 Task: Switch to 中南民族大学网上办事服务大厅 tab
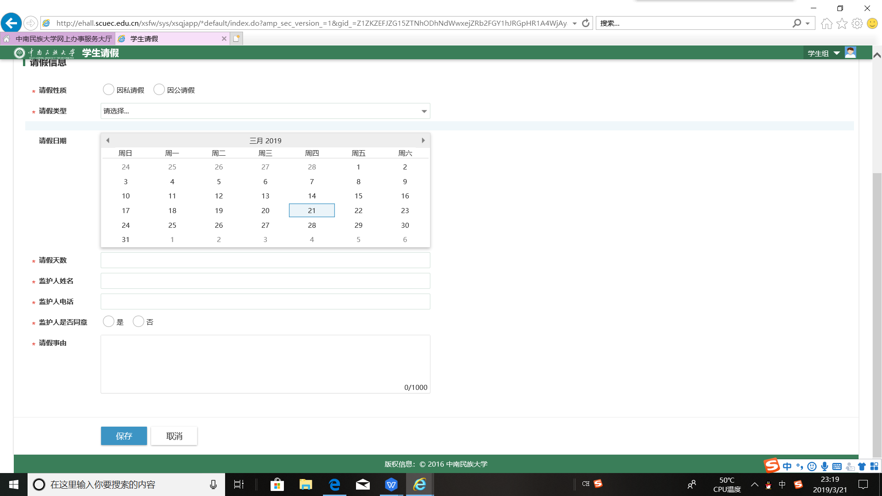[x=58, y=39]
